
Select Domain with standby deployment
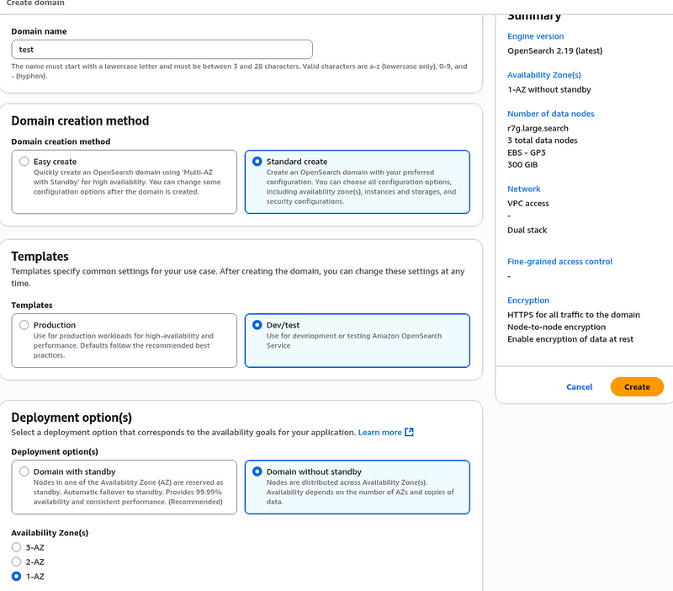(x=24, y=471)
